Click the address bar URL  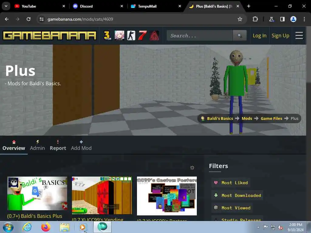coord(80,19)
